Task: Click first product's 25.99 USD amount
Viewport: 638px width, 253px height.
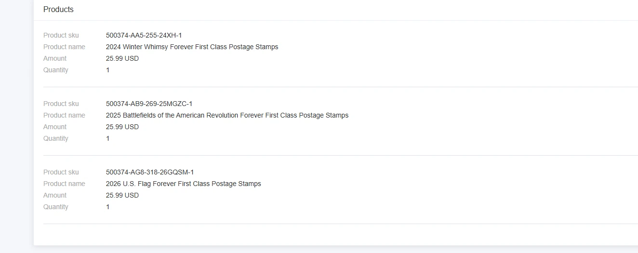Action: [122, 58]
